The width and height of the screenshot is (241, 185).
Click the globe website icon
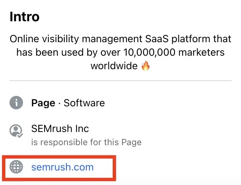coord(16,167)
